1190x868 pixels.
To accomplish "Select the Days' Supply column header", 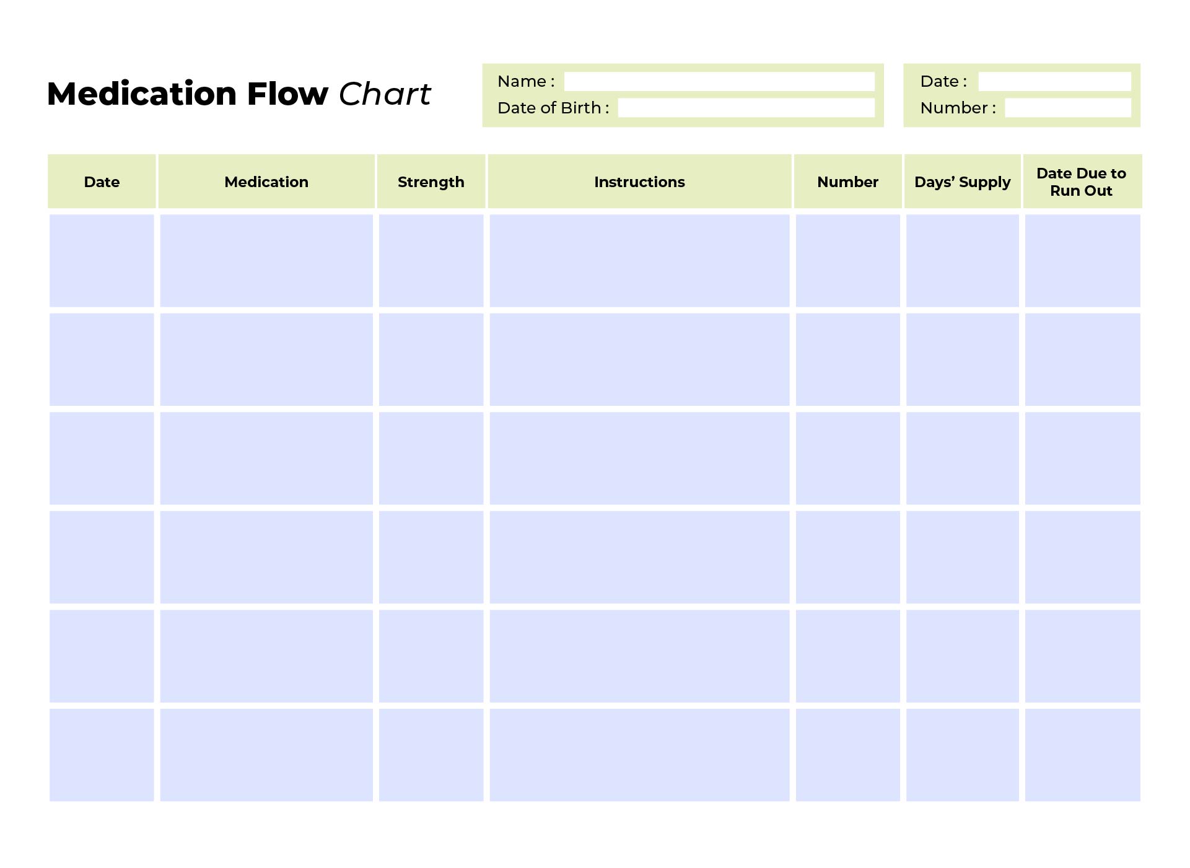I will pos(962,182).
